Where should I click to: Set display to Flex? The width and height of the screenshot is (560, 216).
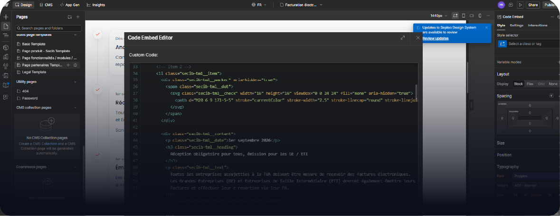point(530,84)
